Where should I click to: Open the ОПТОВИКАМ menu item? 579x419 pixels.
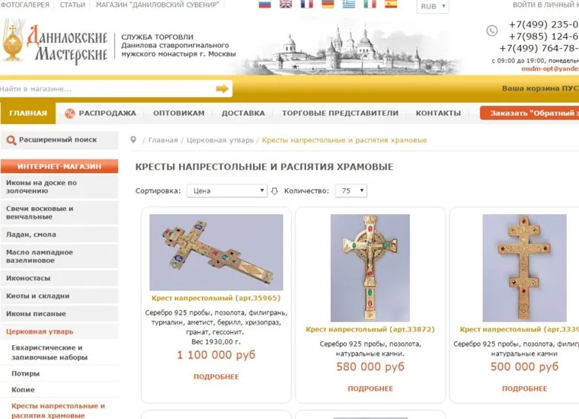tap(179, 114)
